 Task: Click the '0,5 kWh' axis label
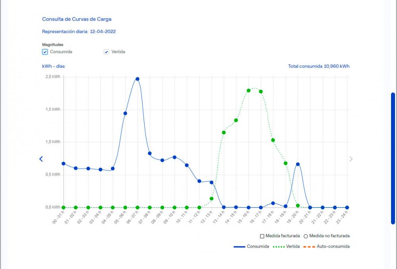pyautogui.click(x=53, y=175)
